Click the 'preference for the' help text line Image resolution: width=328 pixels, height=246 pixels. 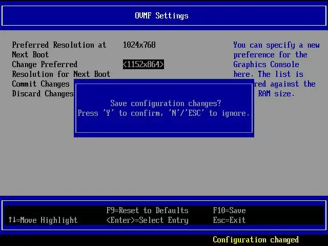(x=270, y=55)
